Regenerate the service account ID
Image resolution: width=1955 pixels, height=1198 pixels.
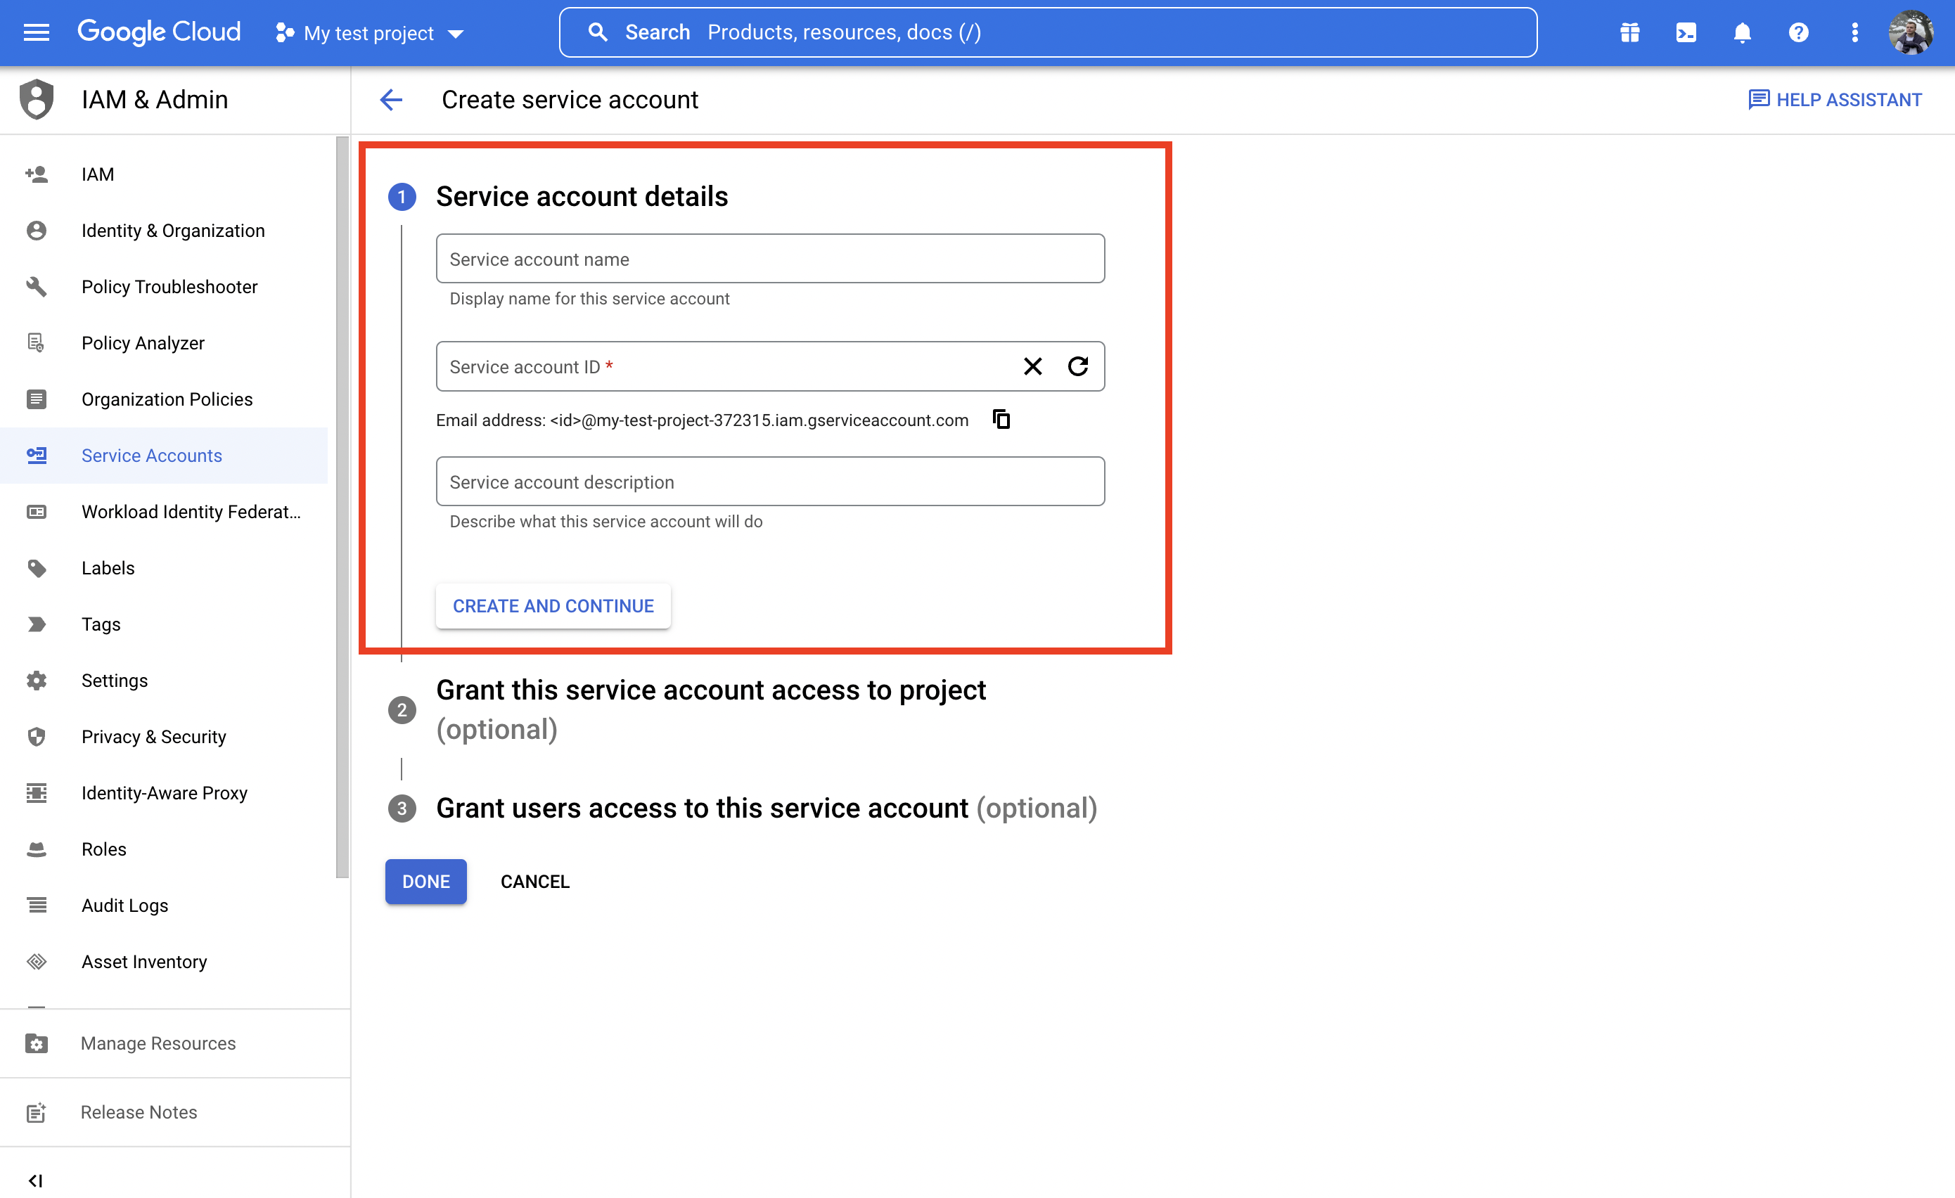coord(1077,366)
